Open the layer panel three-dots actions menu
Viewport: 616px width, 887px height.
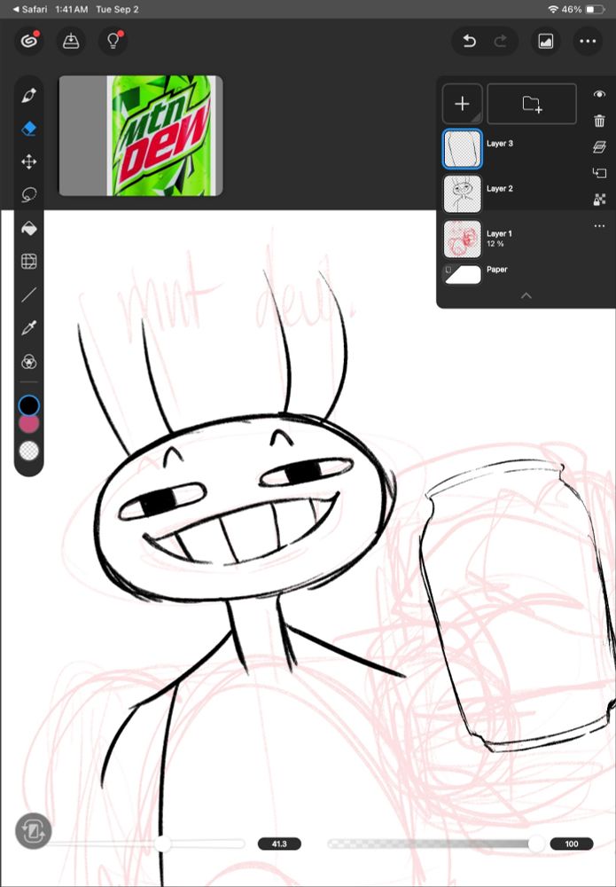coord(600,226)
